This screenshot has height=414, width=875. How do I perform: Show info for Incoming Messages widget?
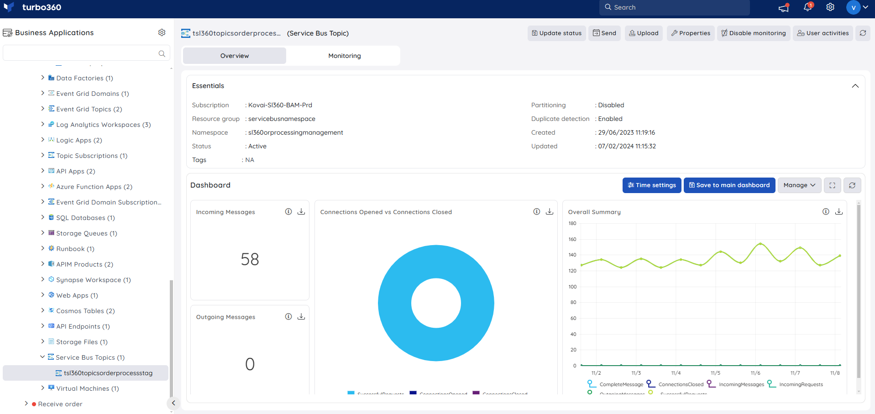(x=288, y=212)
